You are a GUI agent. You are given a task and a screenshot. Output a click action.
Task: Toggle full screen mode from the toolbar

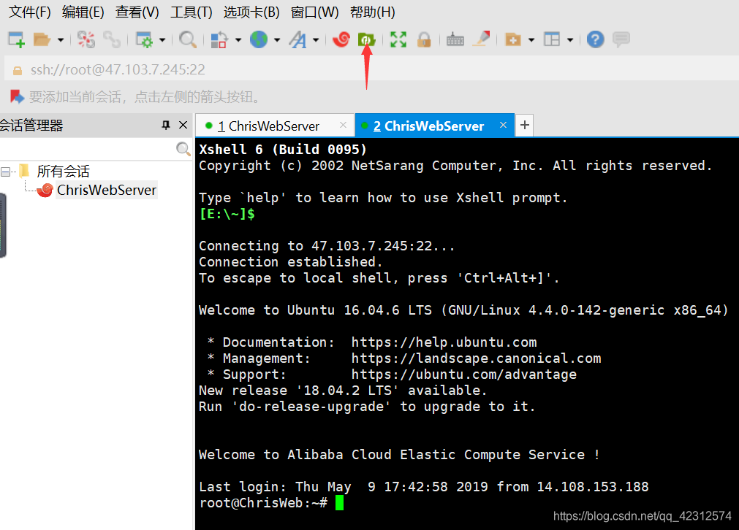pos(398,39)
